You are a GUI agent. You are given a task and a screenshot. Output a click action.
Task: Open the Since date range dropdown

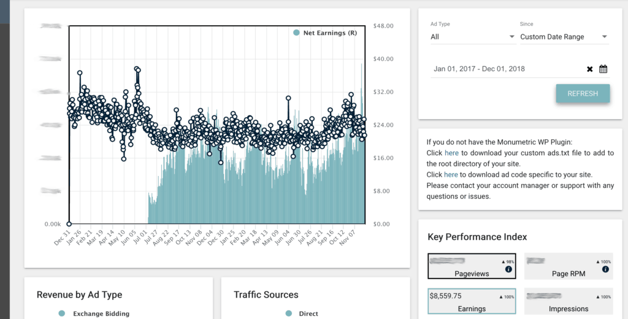(x=564, y=37)
